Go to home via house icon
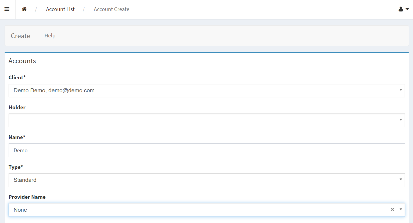413x223 pixels. 24,9
